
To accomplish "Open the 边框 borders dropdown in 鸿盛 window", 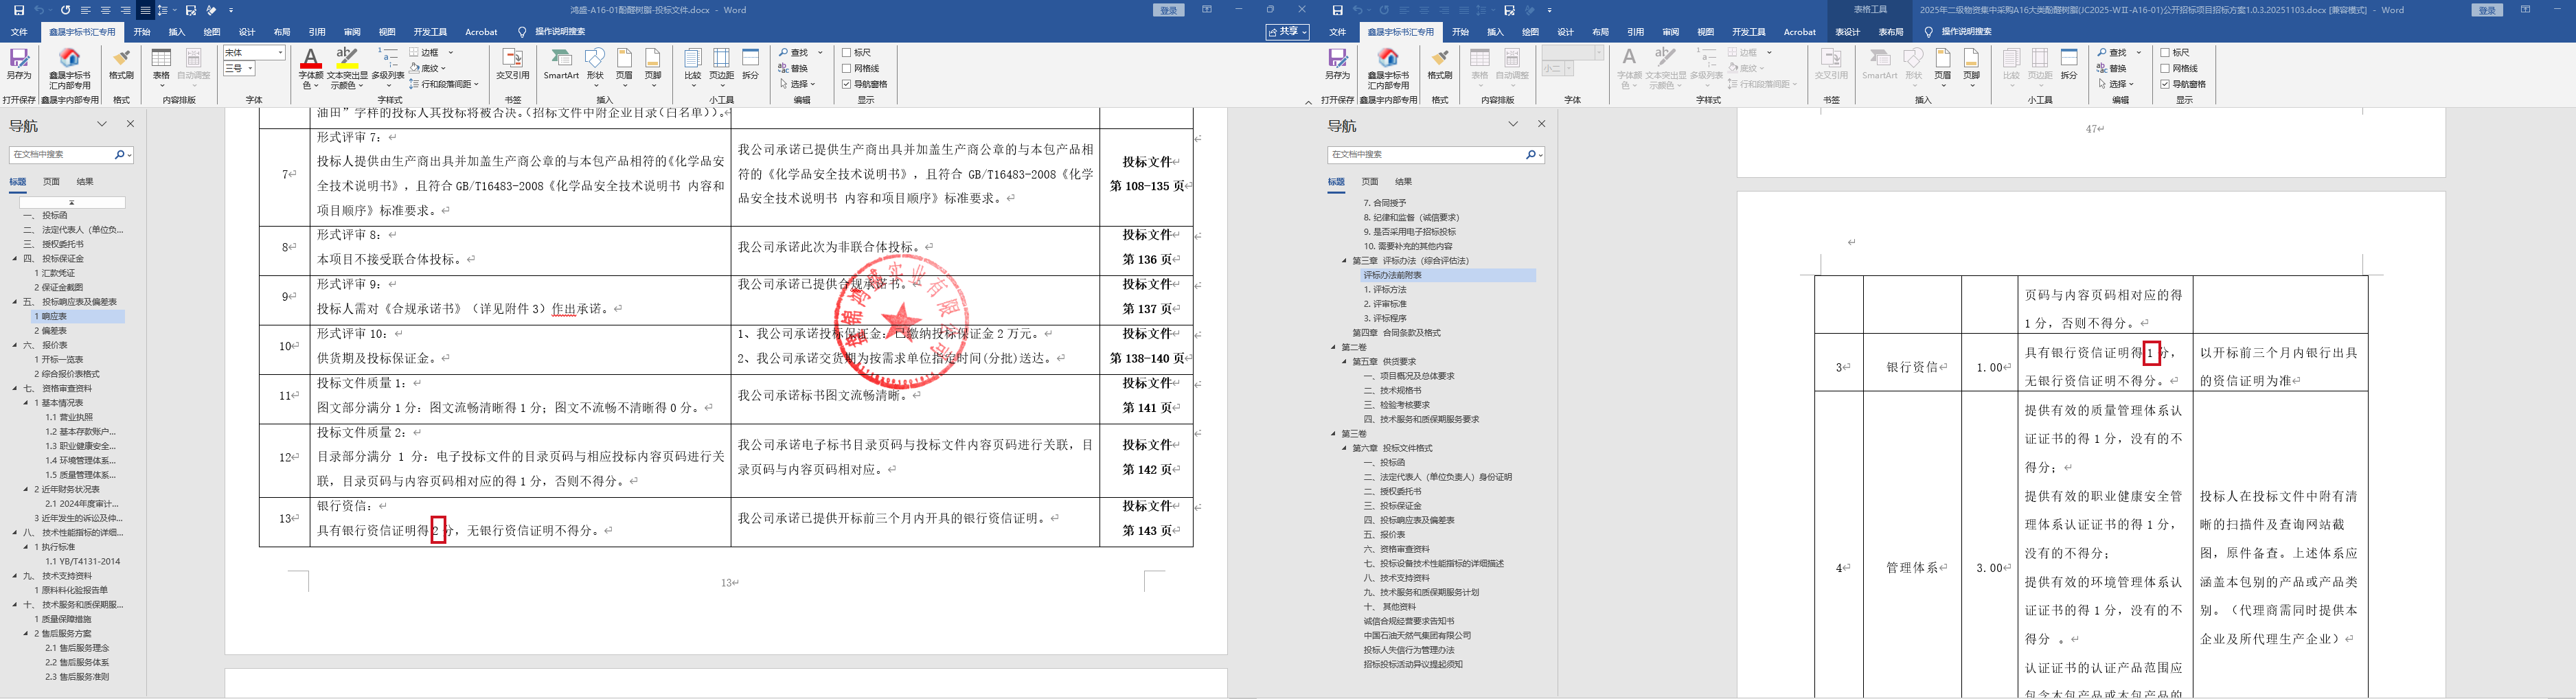I will tap(451, 52).
